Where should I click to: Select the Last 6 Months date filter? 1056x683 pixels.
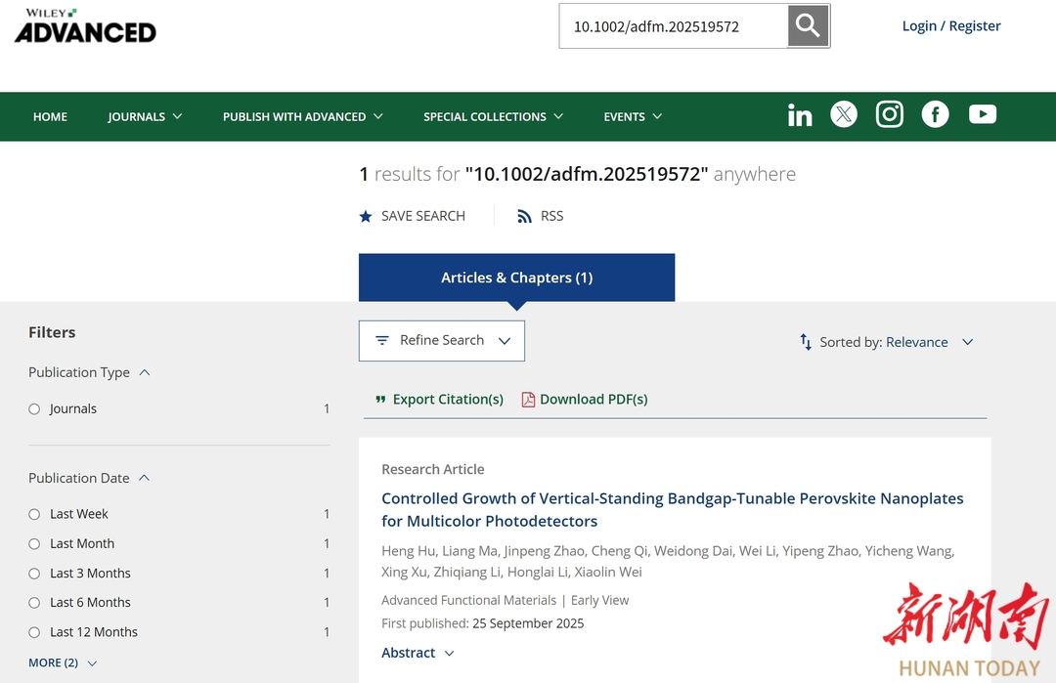(x=34, y=603)
